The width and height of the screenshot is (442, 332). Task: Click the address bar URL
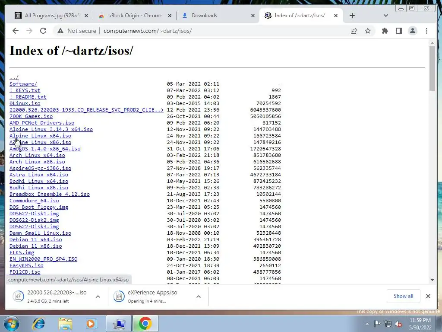148,31
